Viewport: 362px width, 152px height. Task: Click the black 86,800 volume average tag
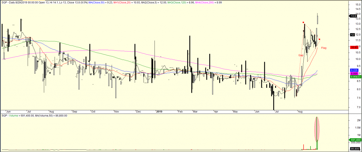coord(354,149)
